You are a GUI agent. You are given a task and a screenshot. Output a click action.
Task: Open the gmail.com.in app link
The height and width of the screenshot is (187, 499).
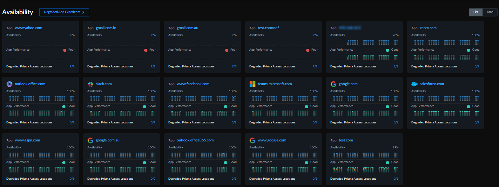[106, 28]
